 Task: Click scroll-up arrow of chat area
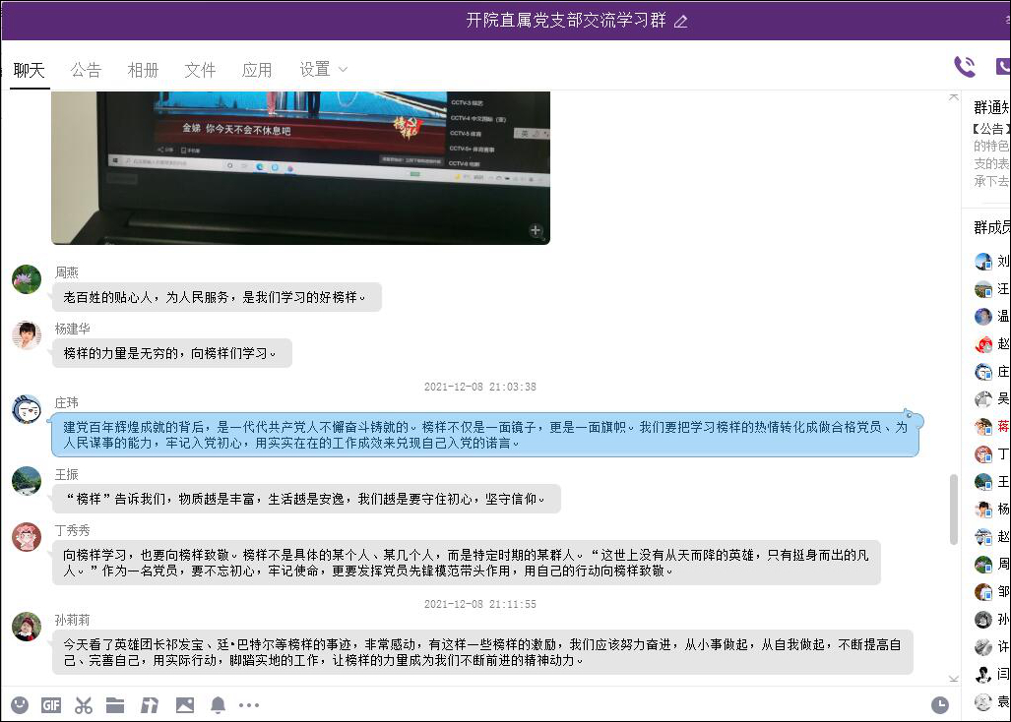(x=954, y=97)
